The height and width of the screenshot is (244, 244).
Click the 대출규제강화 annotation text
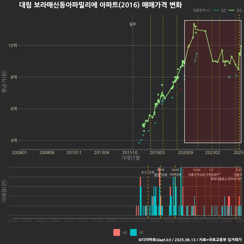(196, 175)
